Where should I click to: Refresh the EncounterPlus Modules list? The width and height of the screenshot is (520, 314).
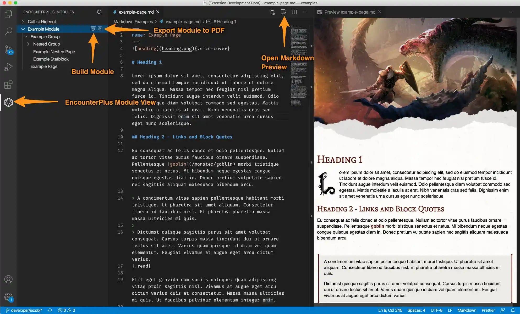99,12
